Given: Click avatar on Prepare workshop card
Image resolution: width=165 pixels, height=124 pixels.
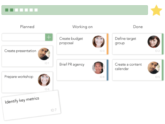Looking at the screenshot, I should click(44, 80).
